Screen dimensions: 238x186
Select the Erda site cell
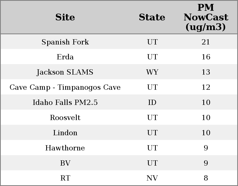[x=65, y=57]
